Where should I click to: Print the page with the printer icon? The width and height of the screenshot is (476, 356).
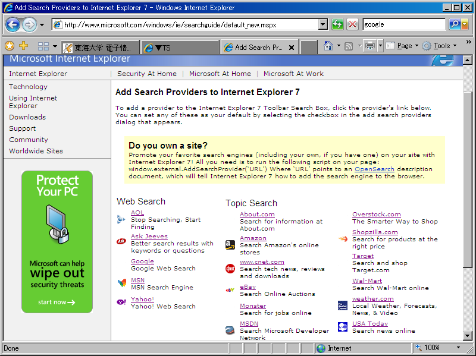(370, 46)
